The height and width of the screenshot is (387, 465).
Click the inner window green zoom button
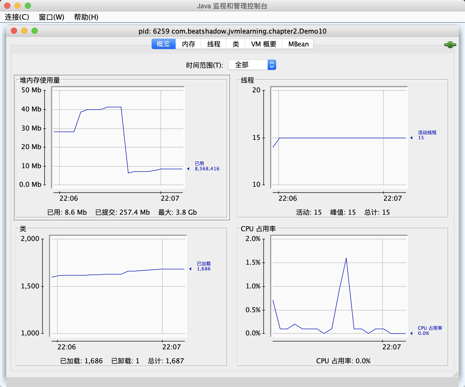point(35,31)
